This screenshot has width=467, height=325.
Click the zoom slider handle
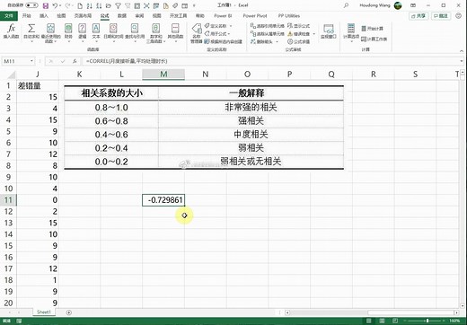tap(427, 321)
